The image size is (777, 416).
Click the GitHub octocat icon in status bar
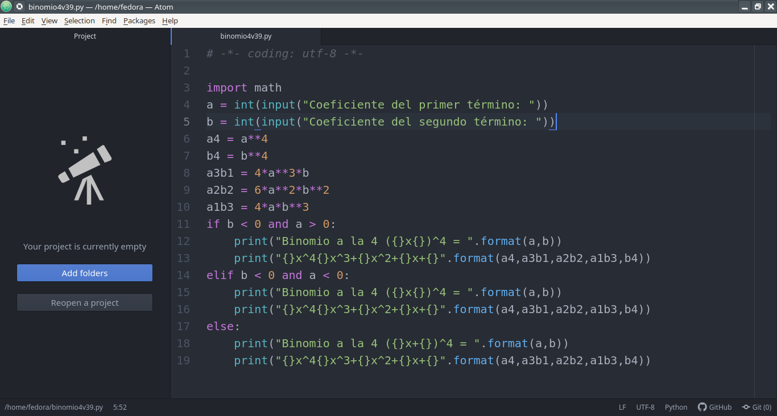[x=702, y=407]
